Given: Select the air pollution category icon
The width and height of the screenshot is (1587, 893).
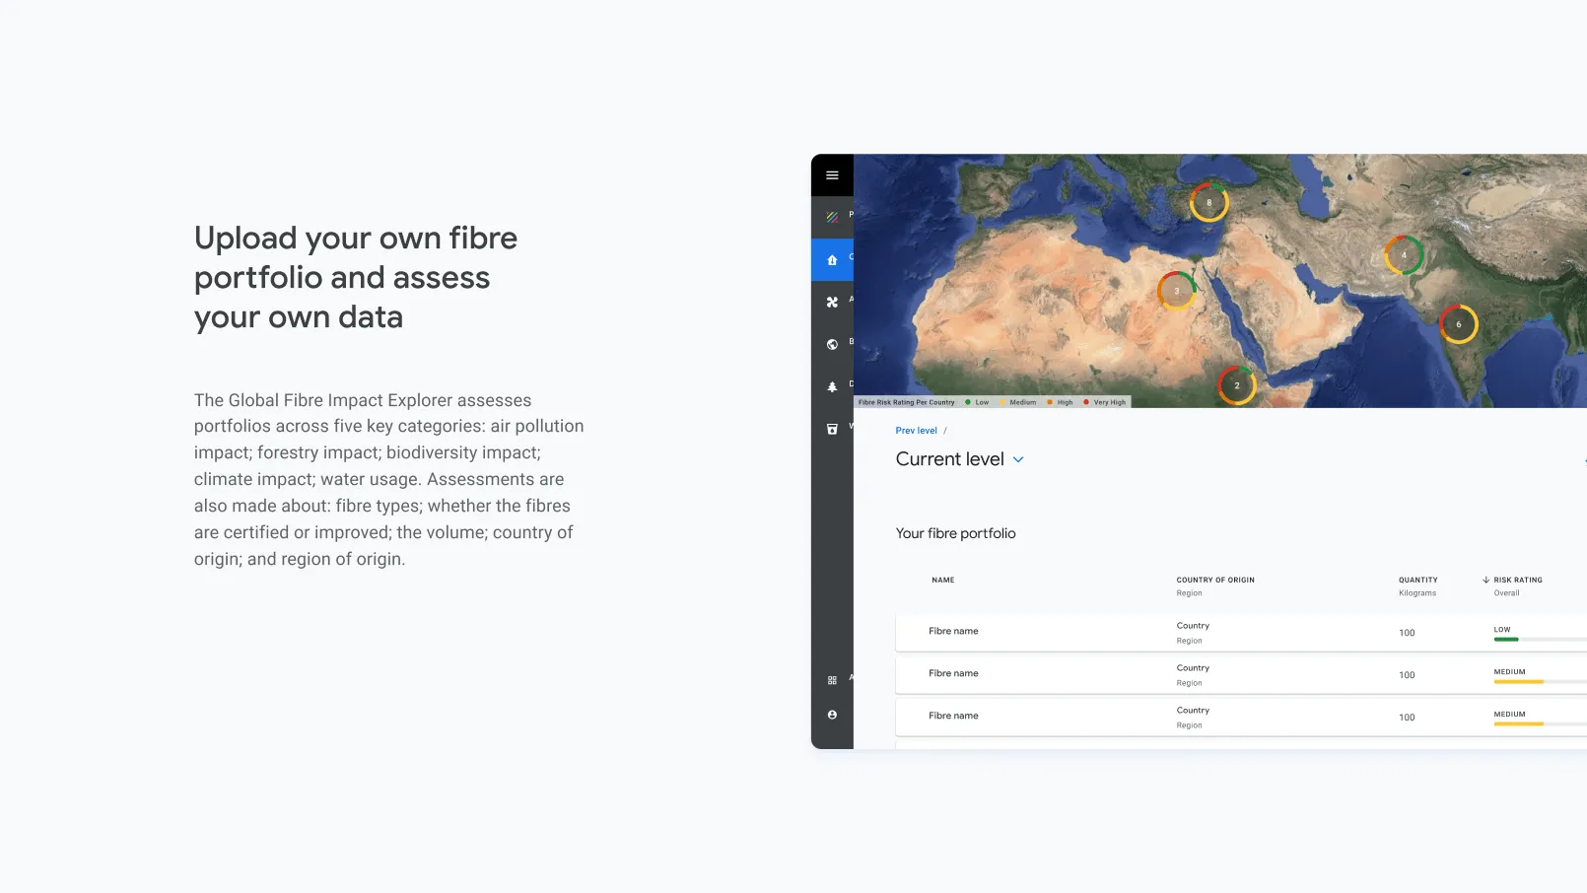Looking at the screenshot, I should click(832, 302).
